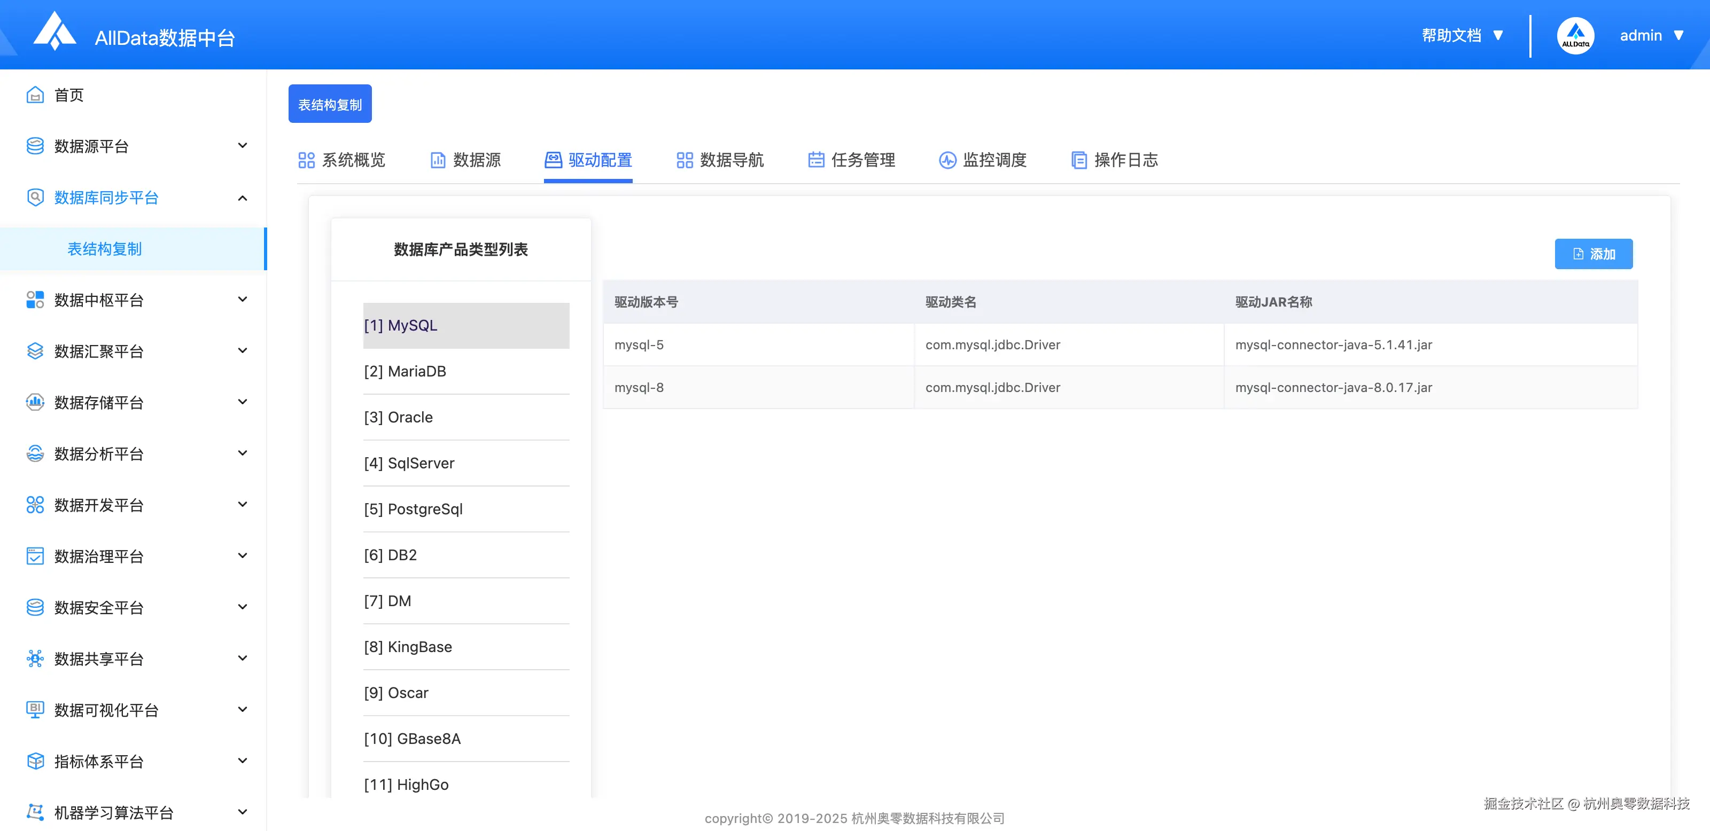Open the 首页 home icon in sidebar
This screenshot has width=1710, height=831.
click(x=35, y=95)
